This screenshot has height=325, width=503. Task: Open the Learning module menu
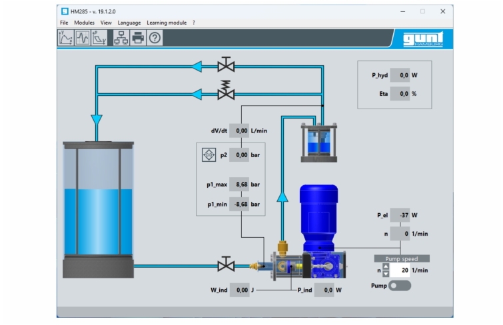[167, 23]
